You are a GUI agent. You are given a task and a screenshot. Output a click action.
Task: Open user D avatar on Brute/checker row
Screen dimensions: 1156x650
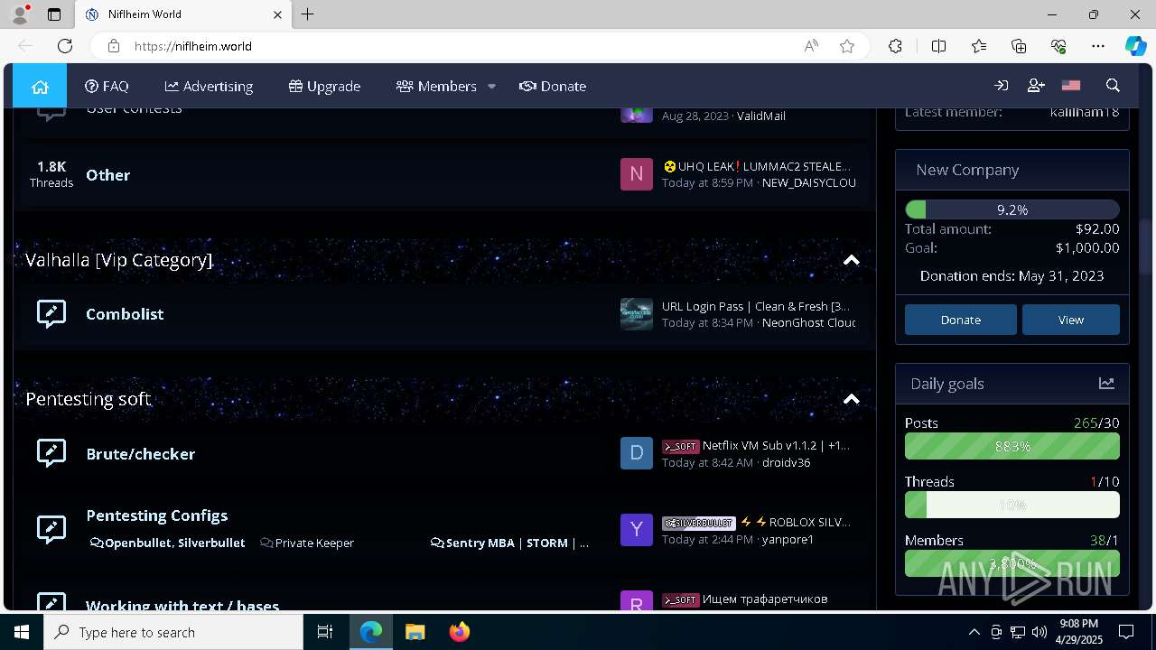coord(637,453)
